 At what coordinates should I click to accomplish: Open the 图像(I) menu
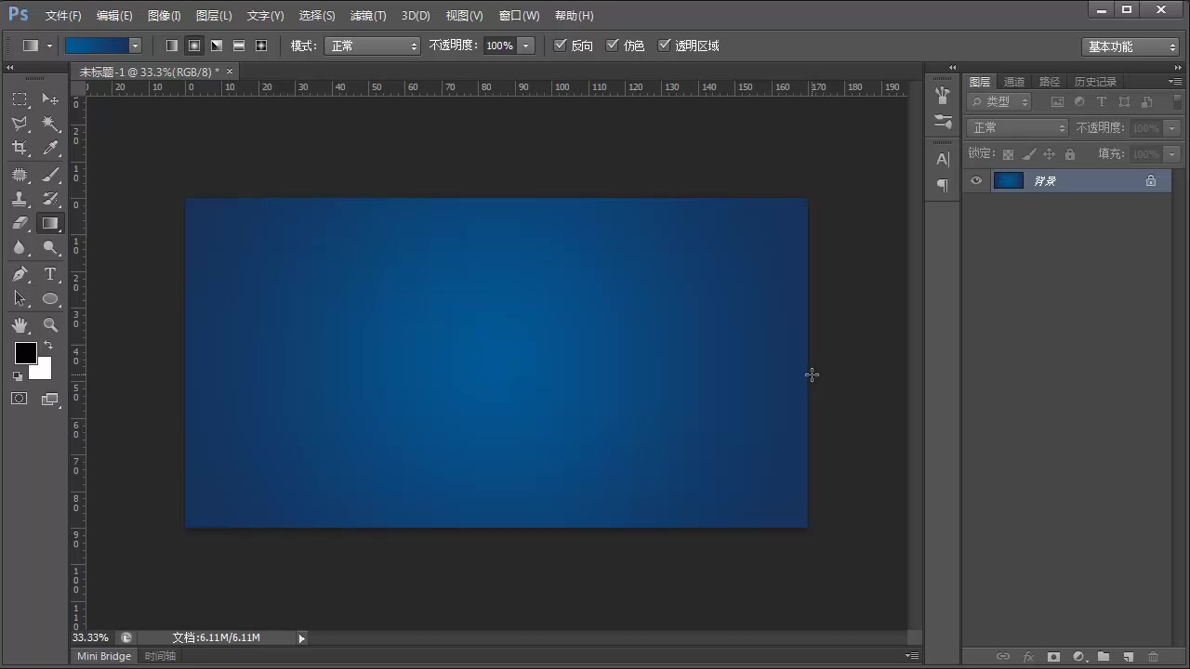(165, 16)
